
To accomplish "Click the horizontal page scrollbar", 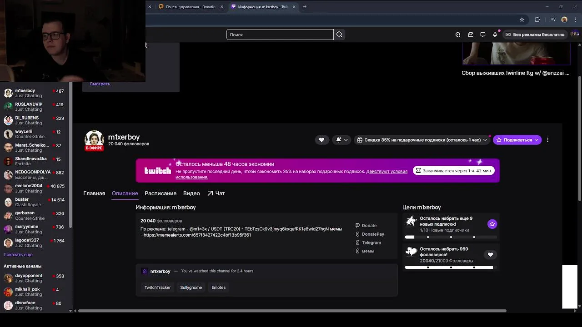I will point(292,311).
